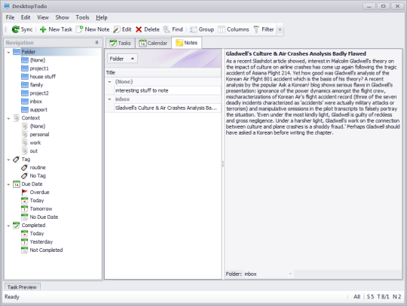Open the Tools menu

(82, 17)
